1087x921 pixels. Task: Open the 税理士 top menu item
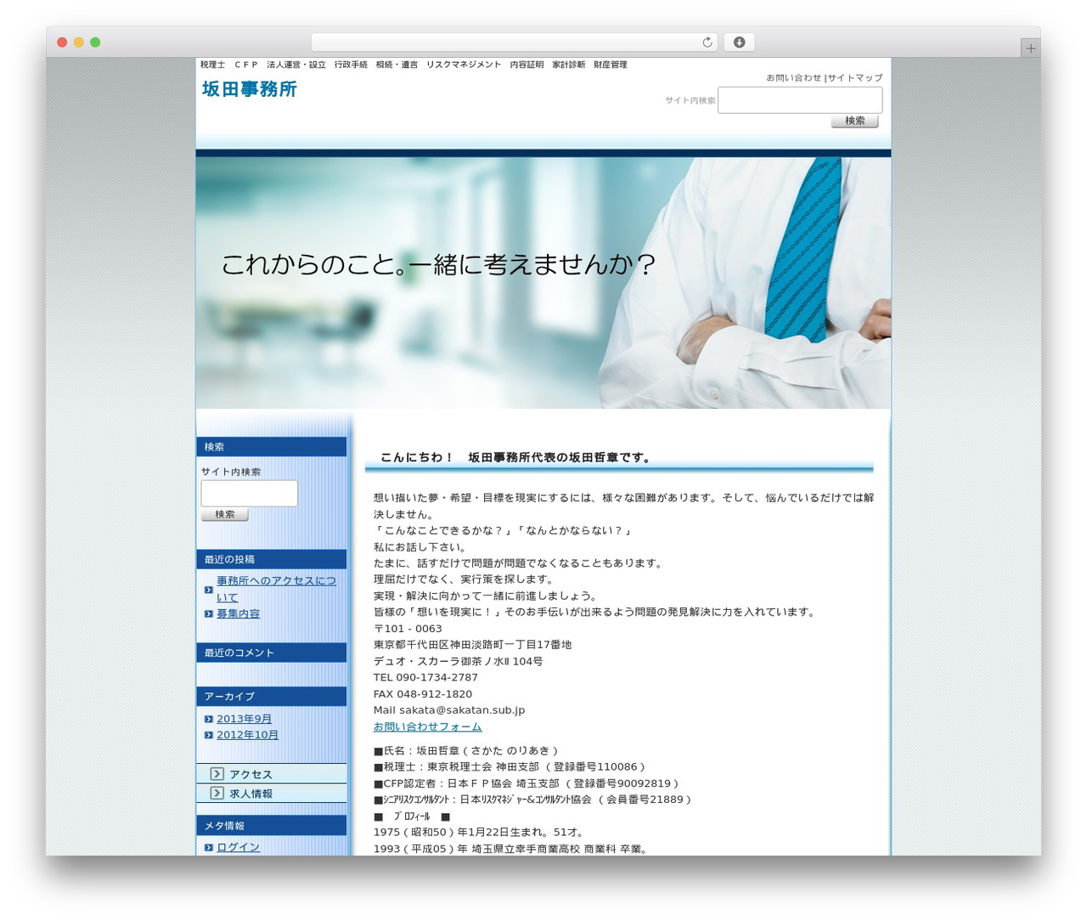(212, 65)
